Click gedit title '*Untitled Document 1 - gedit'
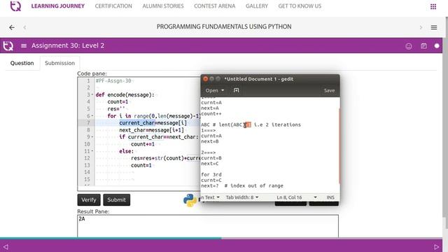The height and width of the screenshot is (252, 448). tap(259, 79)
